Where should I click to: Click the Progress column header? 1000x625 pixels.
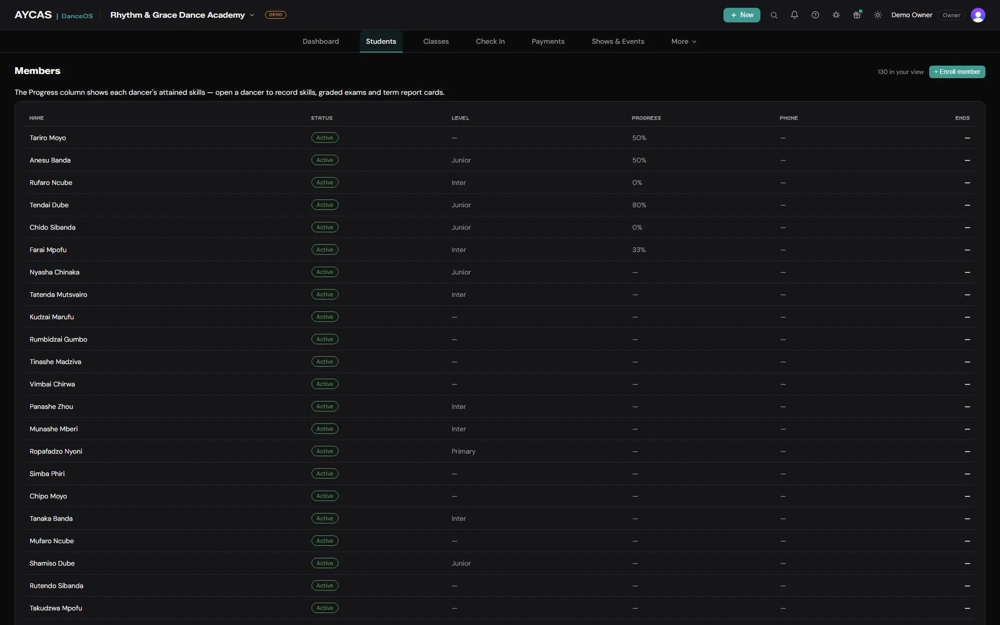(x=646, y=118)
